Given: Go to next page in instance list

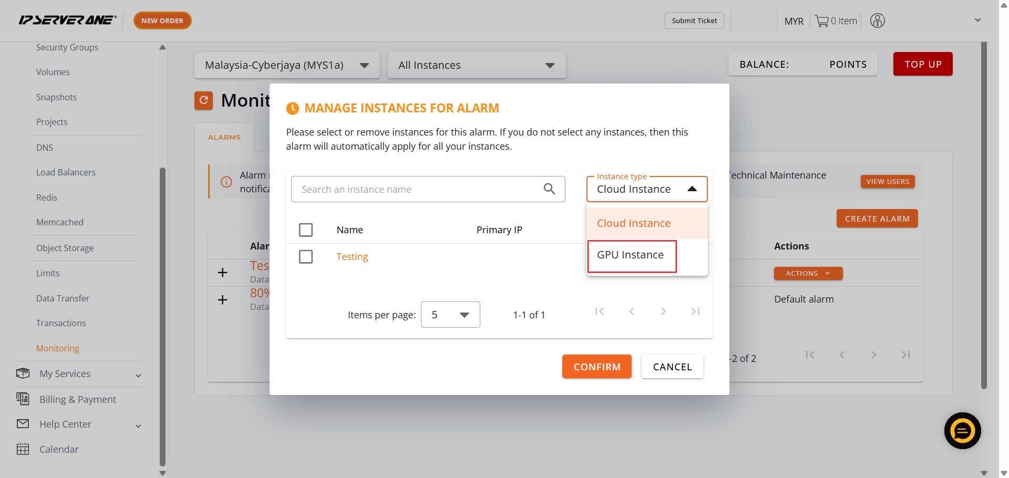Looking at the screenshot, I should click(663, 311).
